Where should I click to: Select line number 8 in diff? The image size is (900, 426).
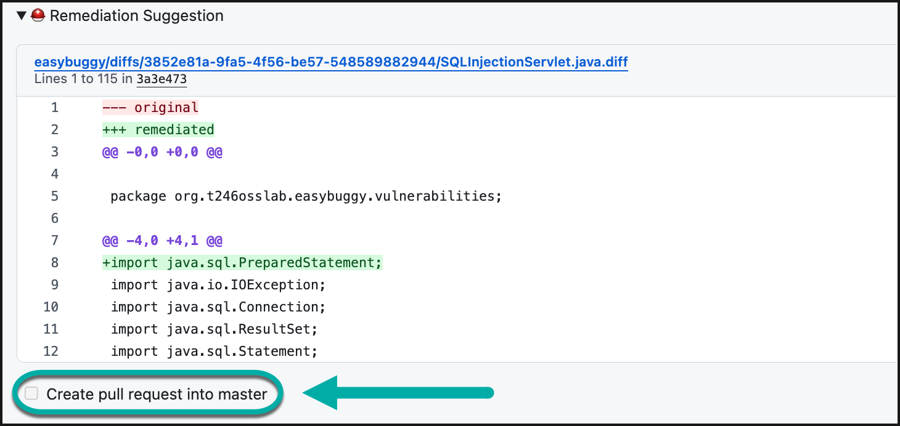pyautogui.click(x=55, y=263)
